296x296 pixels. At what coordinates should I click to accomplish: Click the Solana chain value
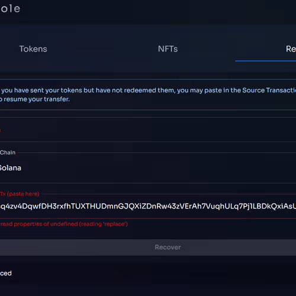coord(11,168)
